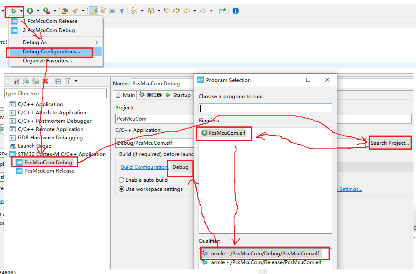Click the Search flashlight toolbar icon
416x274 pixels.
(x=75, y=11)
